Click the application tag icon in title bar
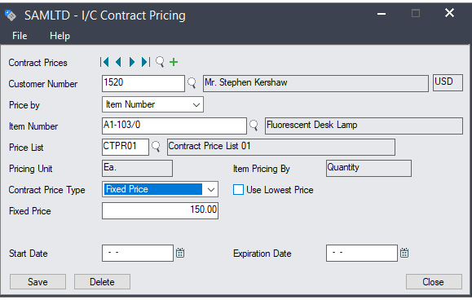 tap(11, 15)
